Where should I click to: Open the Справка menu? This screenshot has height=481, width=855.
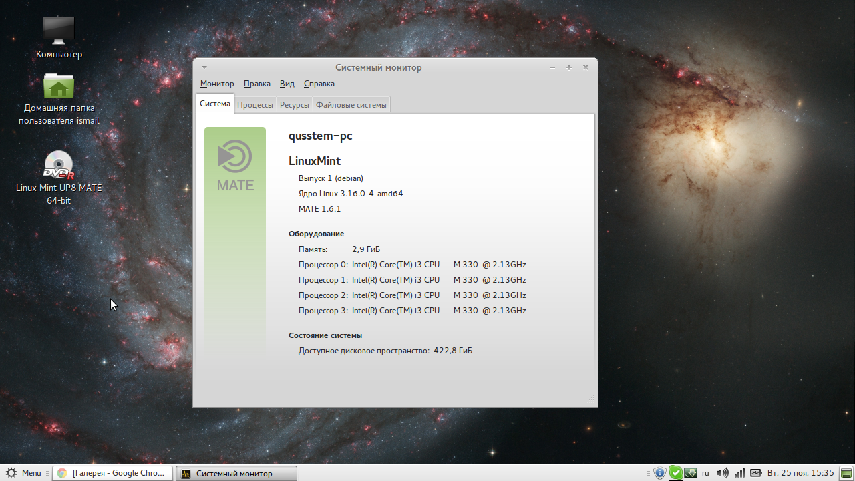319,84
